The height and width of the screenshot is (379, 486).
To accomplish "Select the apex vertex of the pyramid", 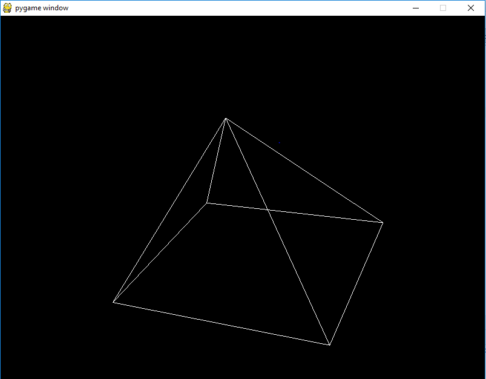I will point(225,119).
